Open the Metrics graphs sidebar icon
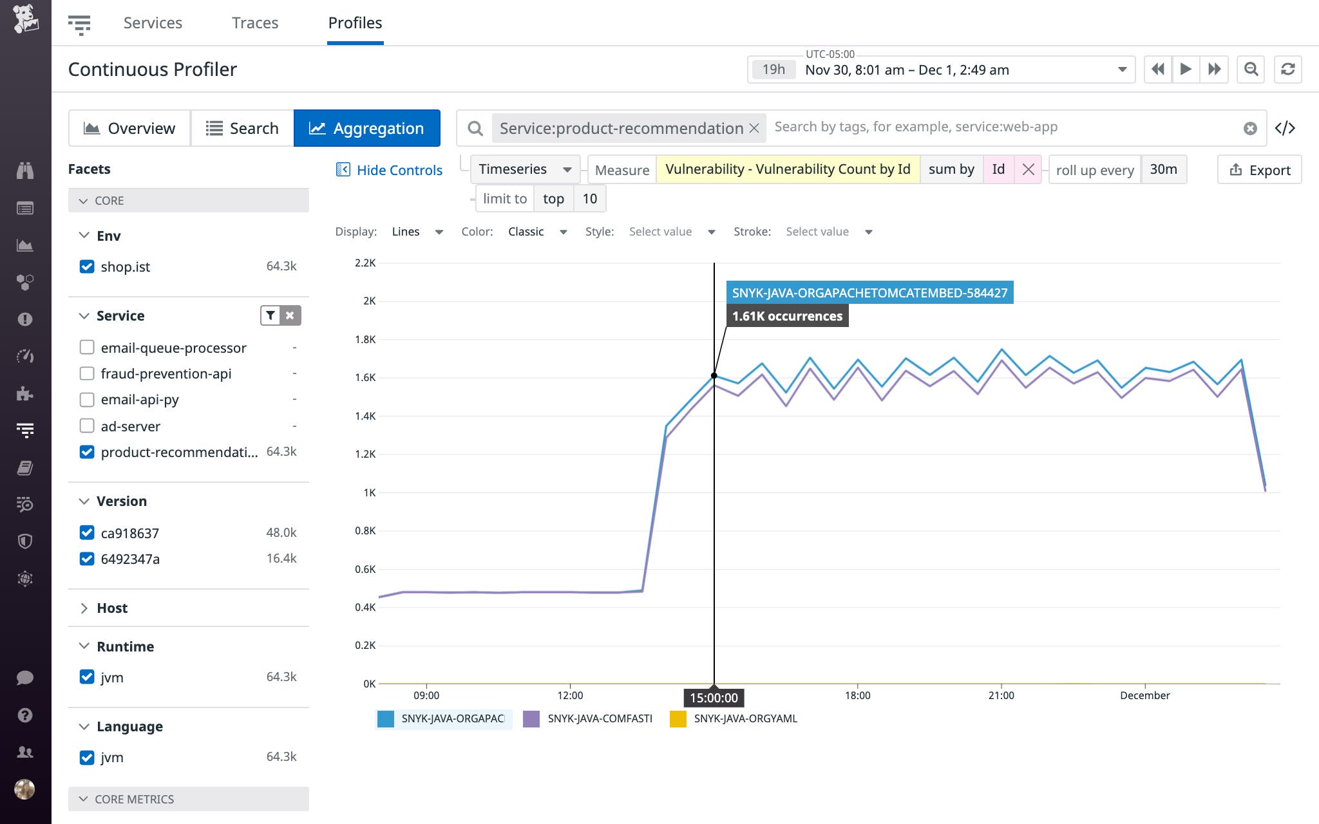The image size is (1319, 824). tap(26, 245)
